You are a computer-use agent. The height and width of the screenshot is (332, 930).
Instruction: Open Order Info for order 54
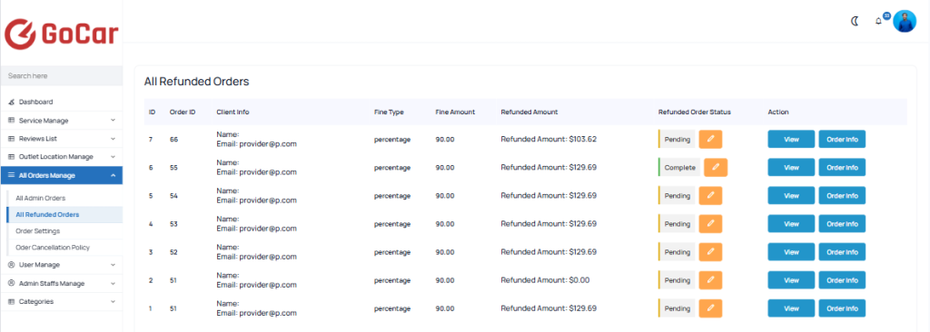coord(842,196)
